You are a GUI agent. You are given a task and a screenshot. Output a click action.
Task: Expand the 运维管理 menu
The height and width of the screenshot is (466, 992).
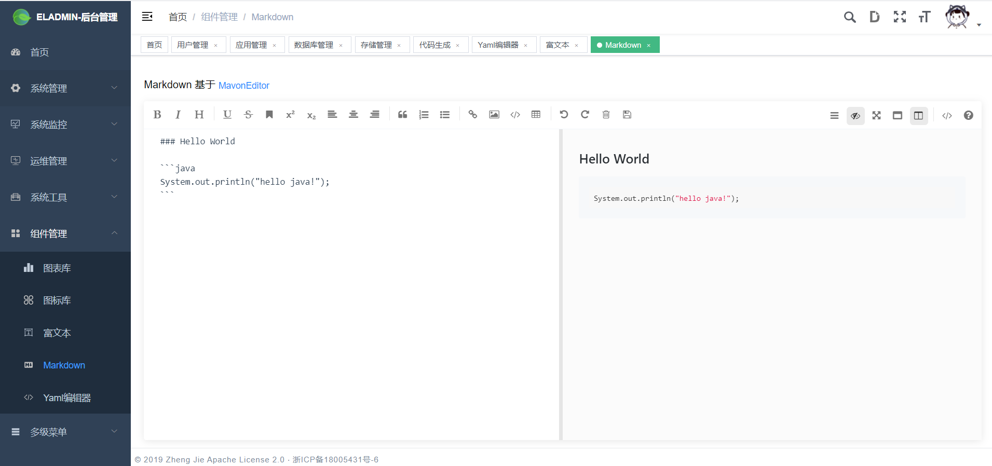click(65, 161)
